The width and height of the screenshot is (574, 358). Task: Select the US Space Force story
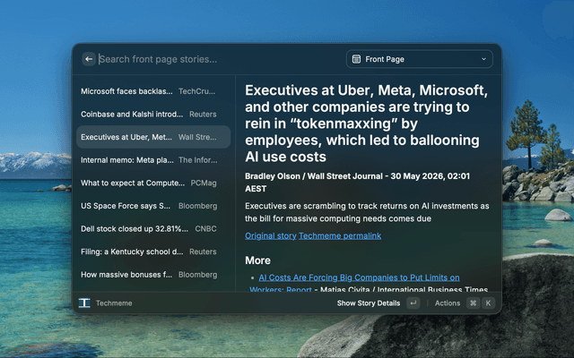pyautogui.click(x=153, y=206)
